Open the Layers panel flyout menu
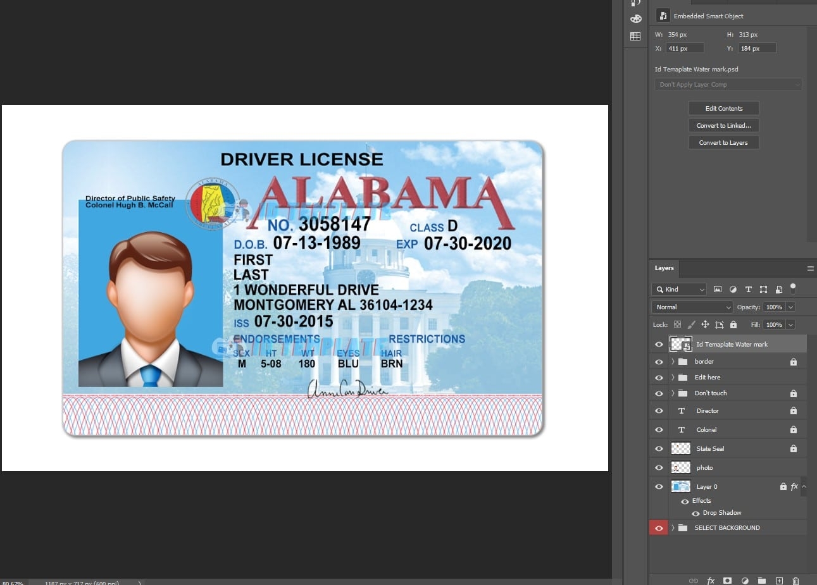The height and width of the screenshot is (585, 817). pos(810,268)
